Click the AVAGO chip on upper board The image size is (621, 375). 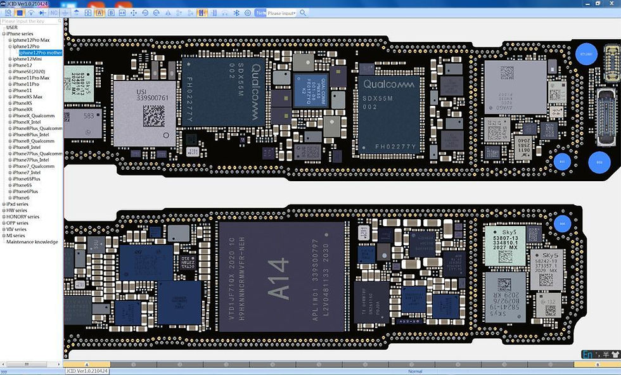coord(515,87)
